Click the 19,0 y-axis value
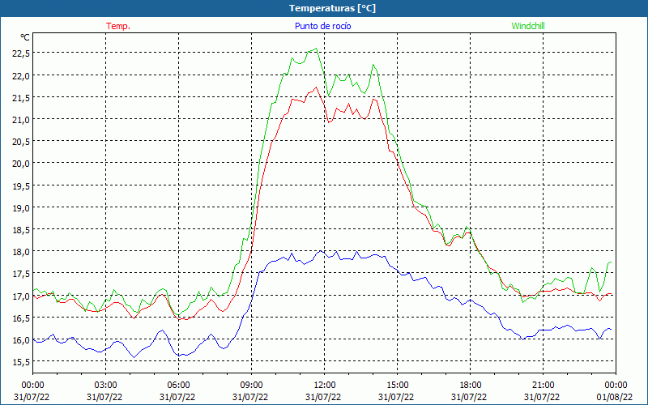648x405 pixels. pyautogui.click(x=21, y=208)
